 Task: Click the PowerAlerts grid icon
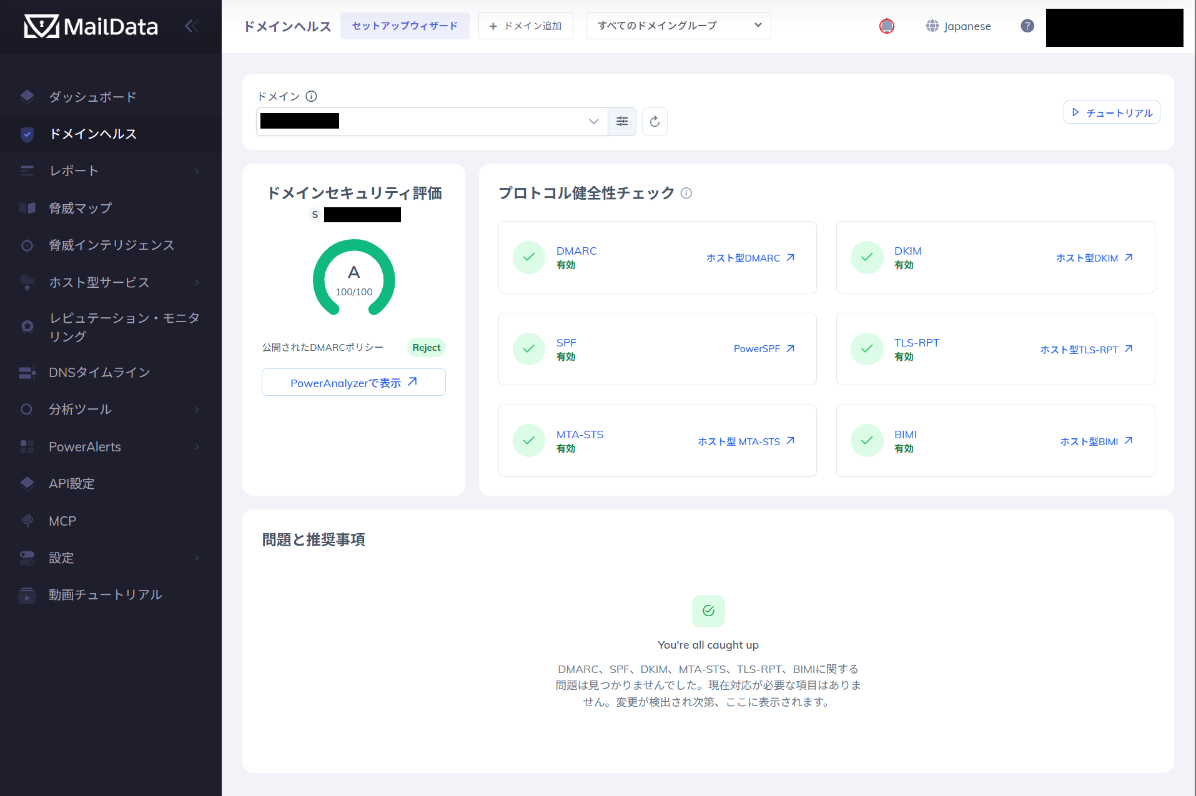pyautogui.click(x=27, y=446)
